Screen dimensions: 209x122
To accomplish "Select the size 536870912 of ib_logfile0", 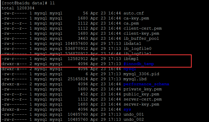I will click(x=77, y=49).
